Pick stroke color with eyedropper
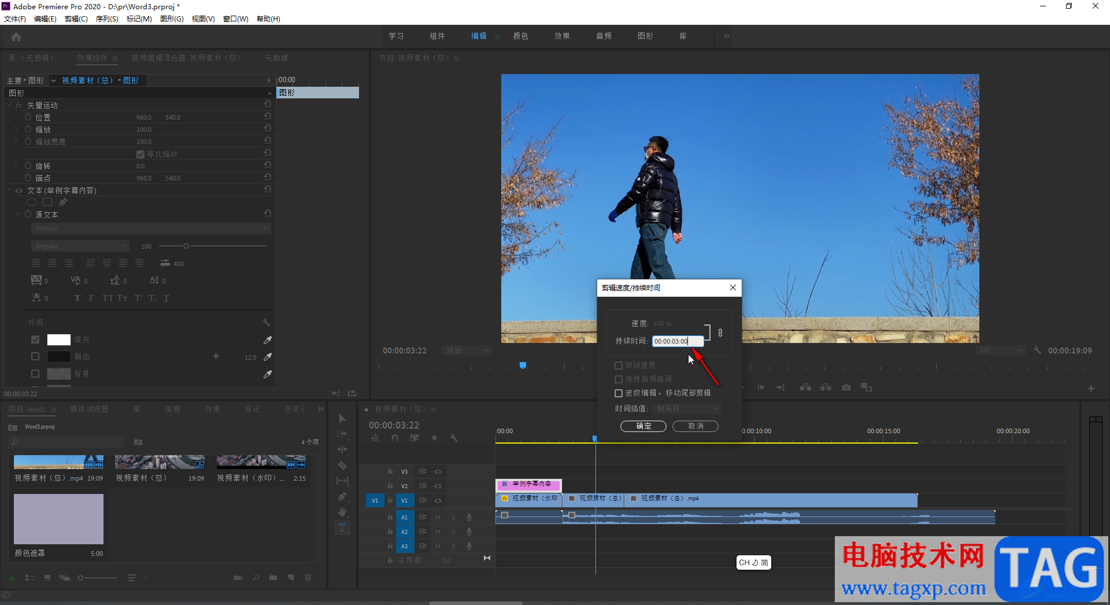1110x605 pixels. pyautogui.click(x=268, y=357)
